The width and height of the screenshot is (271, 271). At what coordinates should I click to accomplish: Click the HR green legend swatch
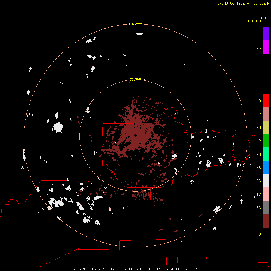coord(266,141)
